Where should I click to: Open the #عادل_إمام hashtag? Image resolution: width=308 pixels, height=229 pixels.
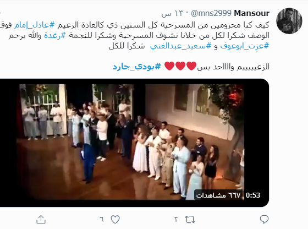[x=34, y=25]
